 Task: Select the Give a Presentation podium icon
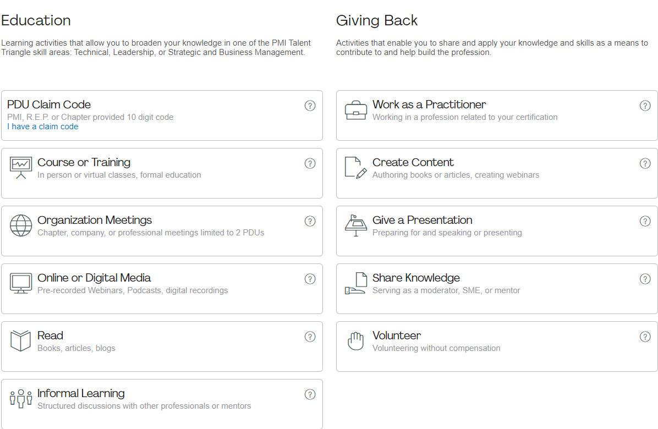[x=356, y=226]
